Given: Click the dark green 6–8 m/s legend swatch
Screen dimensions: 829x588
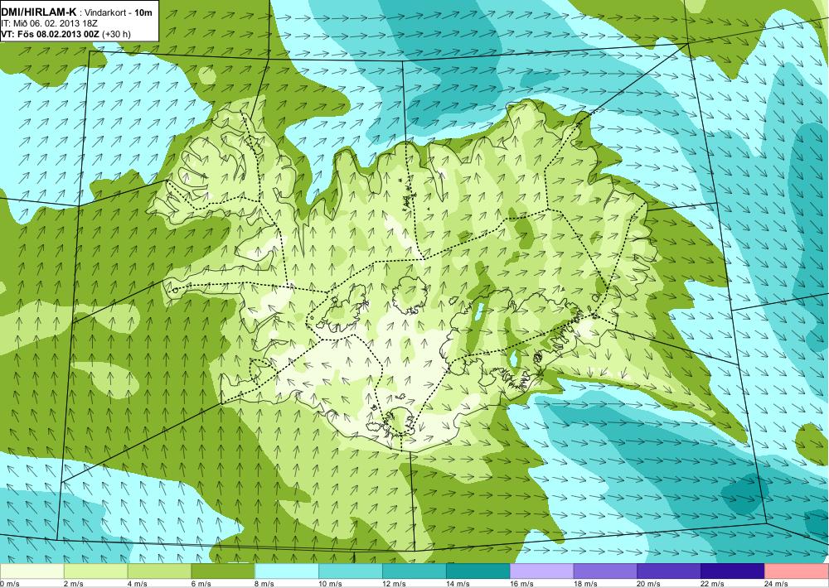Looking at the screenshot, I should 223,571.
